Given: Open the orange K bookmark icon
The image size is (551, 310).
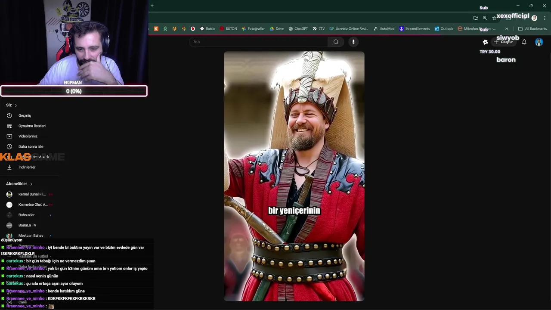Looking at the screenshot, I should (156, 29).
